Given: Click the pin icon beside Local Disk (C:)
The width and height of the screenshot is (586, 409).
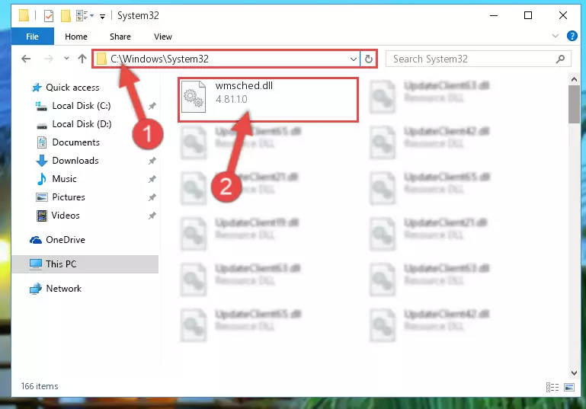Looking at the screenshot, I should pyautogui.click(x=152, y=106).
